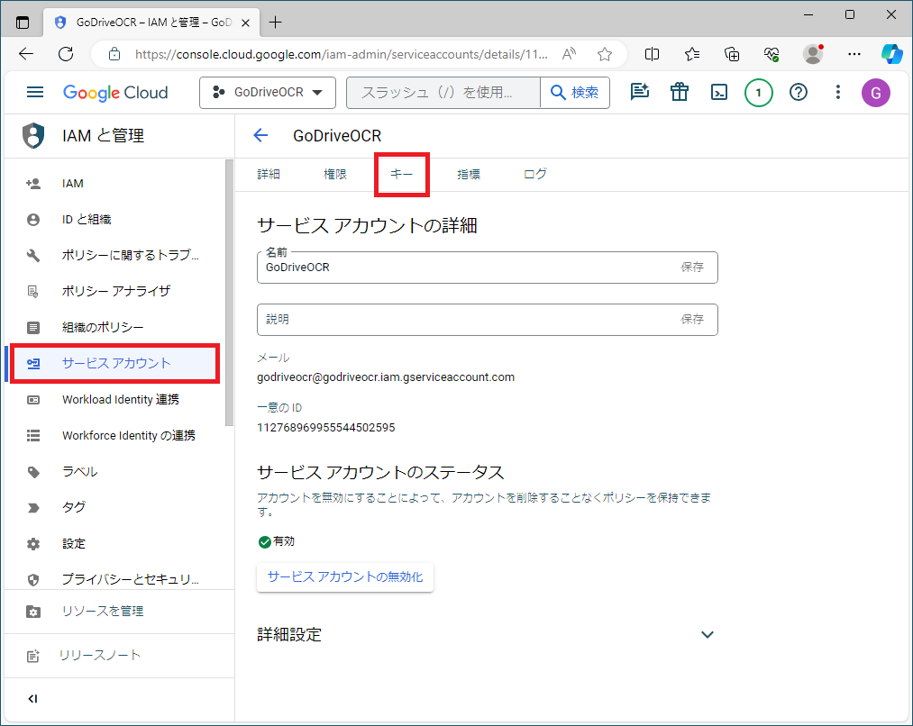
Task: Open the Gemini AI chat icon
Action: pyautogui.click(x=639, y=92)
